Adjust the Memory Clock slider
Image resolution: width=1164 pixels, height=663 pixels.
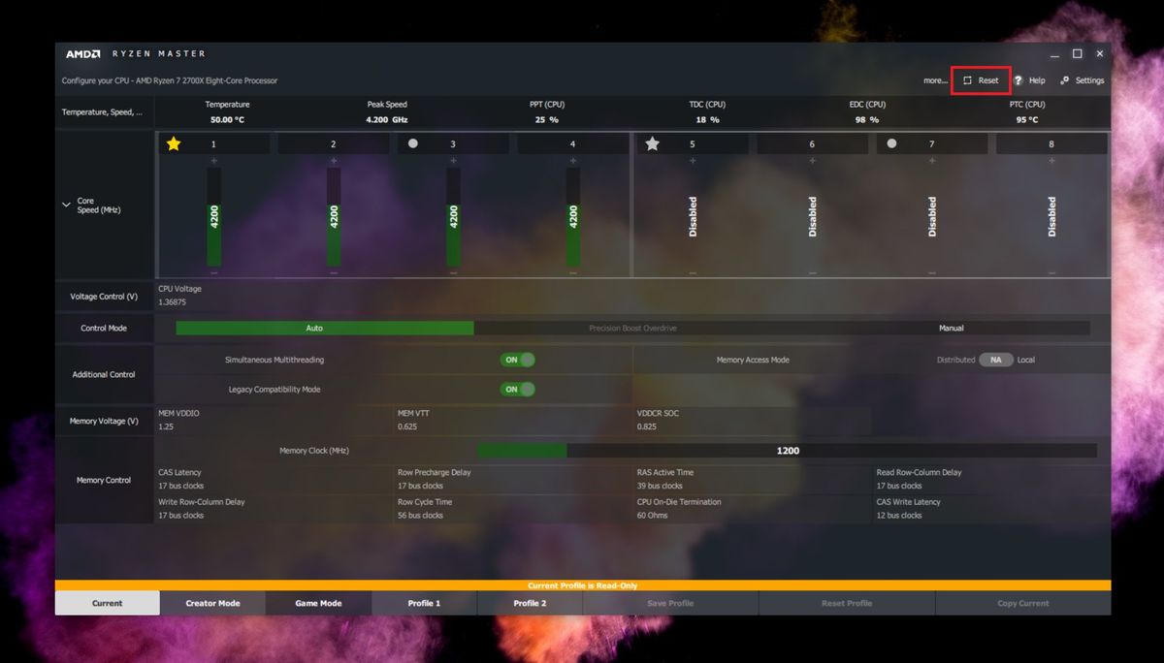coord(566,450)
